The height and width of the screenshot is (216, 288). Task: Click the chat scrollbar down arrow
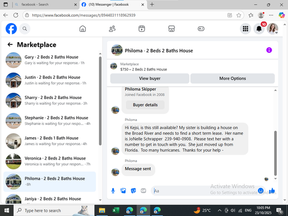coord(275,179)
